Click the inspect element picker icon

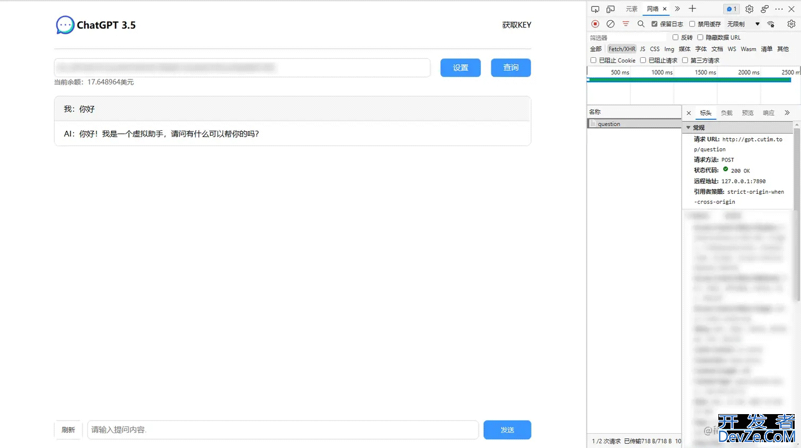click(x=595, y=9)
